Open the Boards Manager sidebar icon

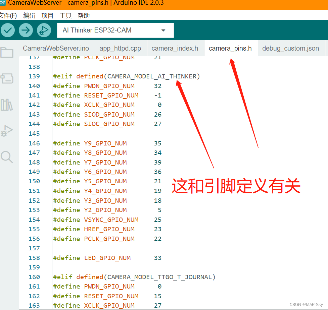point(7,78)
